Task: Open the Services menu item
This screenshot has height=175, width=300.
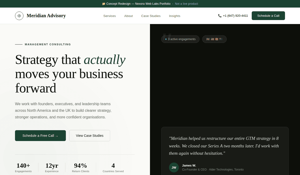Action: (x=109, y=16)
